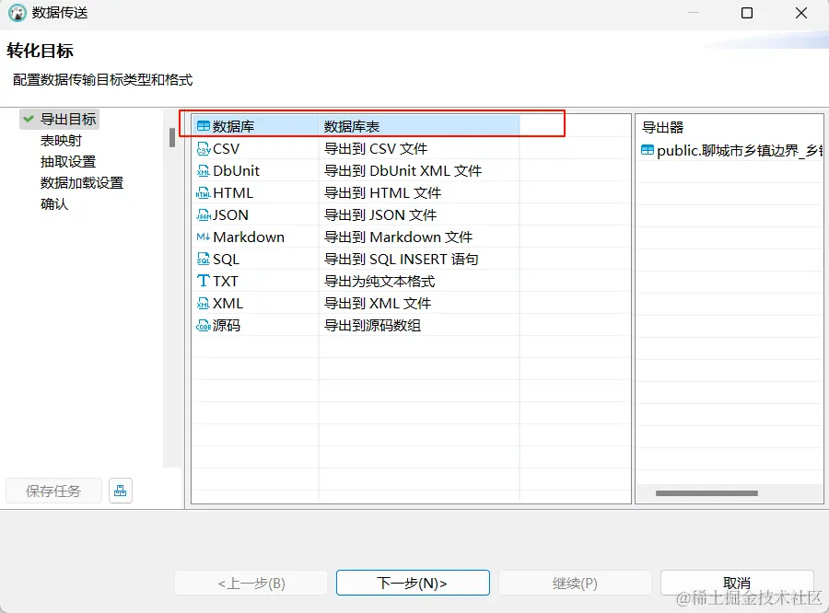Viewport: 829px width, 613px height.
Task: Select the SQL format label
Action: click(x=227, y=260)
